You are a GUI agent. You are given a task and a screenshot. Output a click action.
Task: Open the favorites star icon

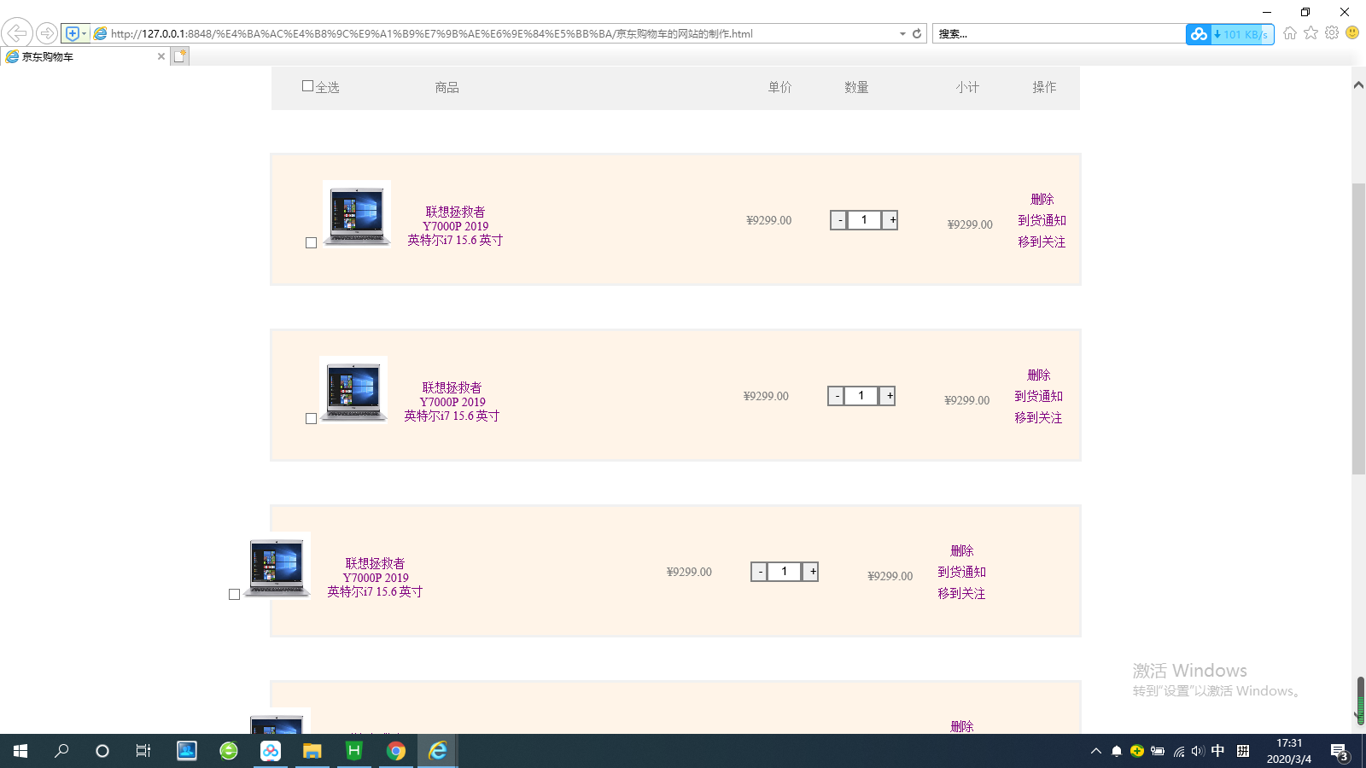point(1311,32)
